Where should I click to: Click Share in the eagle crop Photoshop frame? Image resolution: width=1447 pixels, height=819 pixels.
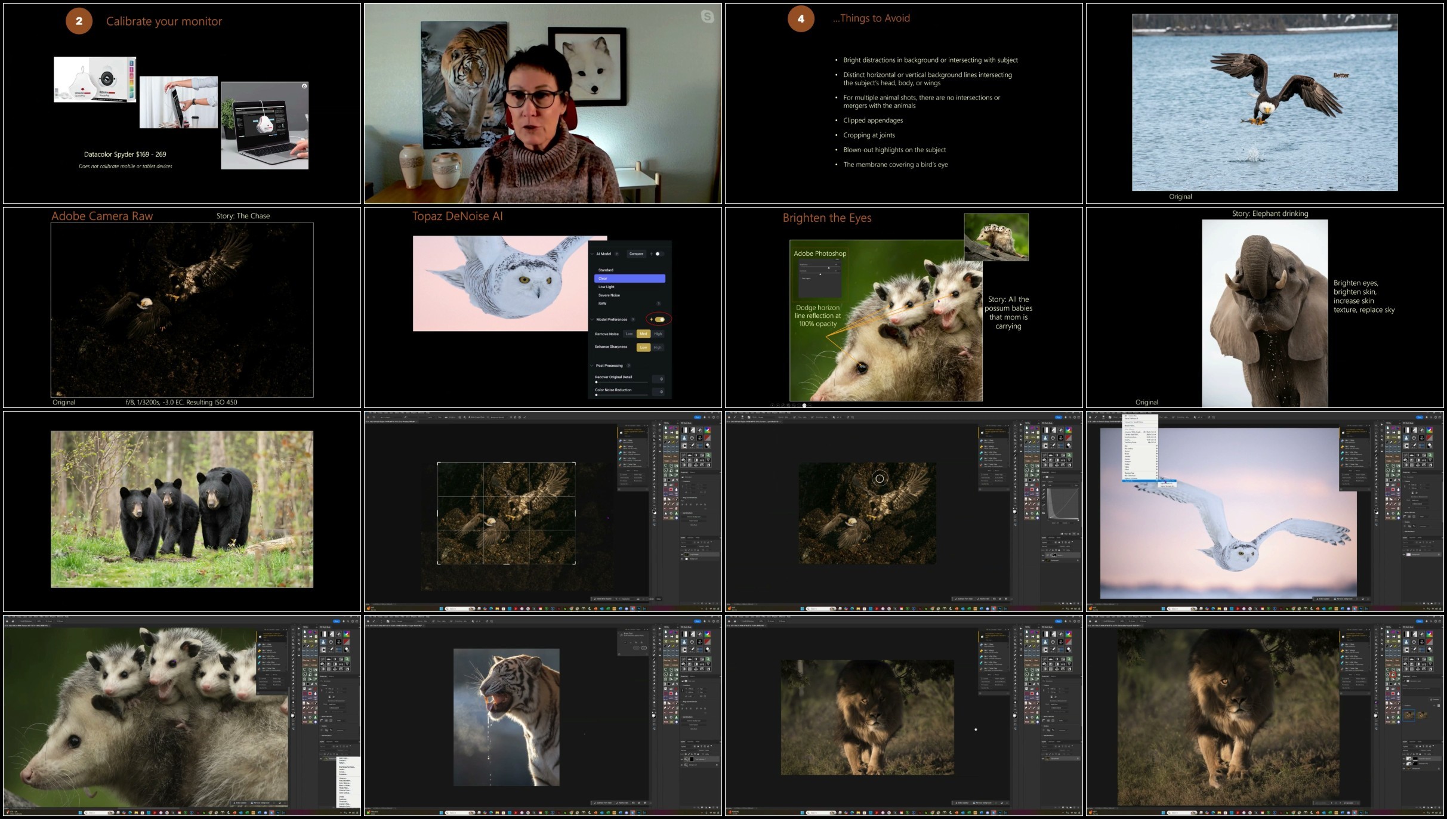698,418
